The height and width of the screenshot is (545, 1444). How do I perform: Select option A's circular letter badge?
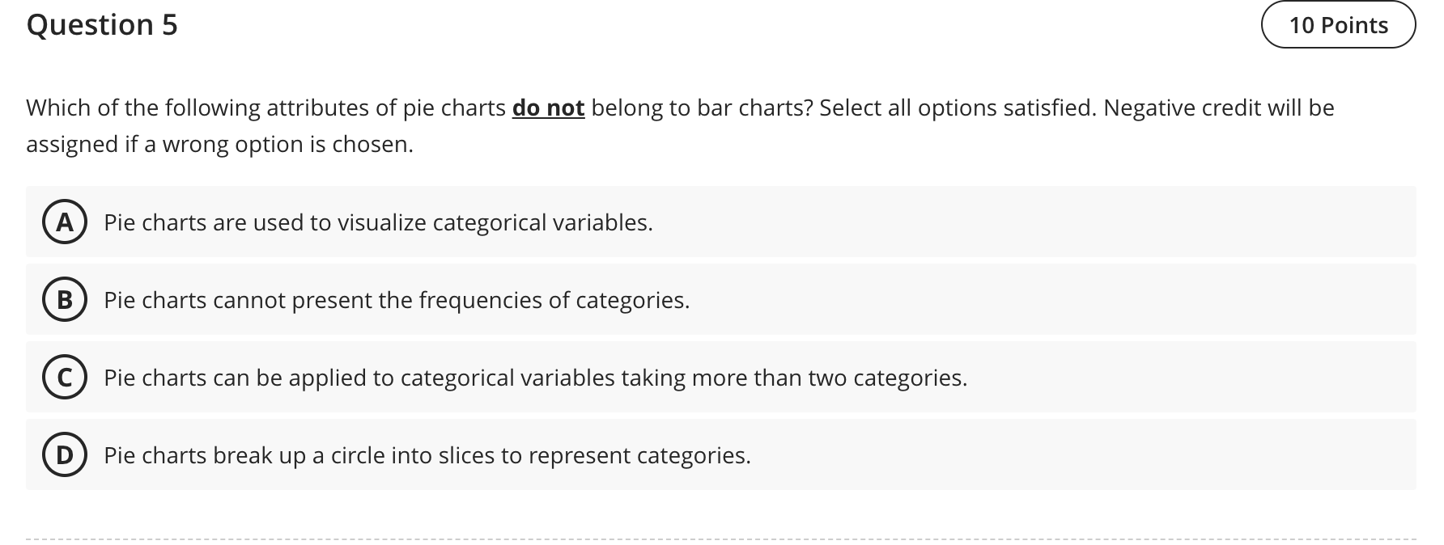tap(66, 222)
